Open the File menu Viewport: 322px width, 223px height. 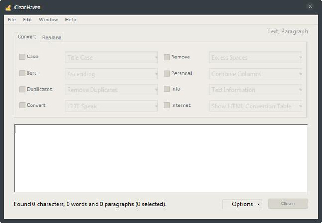[x=12, y=20]
